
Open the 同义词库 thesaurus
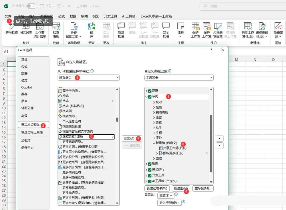tap(26, 30)
